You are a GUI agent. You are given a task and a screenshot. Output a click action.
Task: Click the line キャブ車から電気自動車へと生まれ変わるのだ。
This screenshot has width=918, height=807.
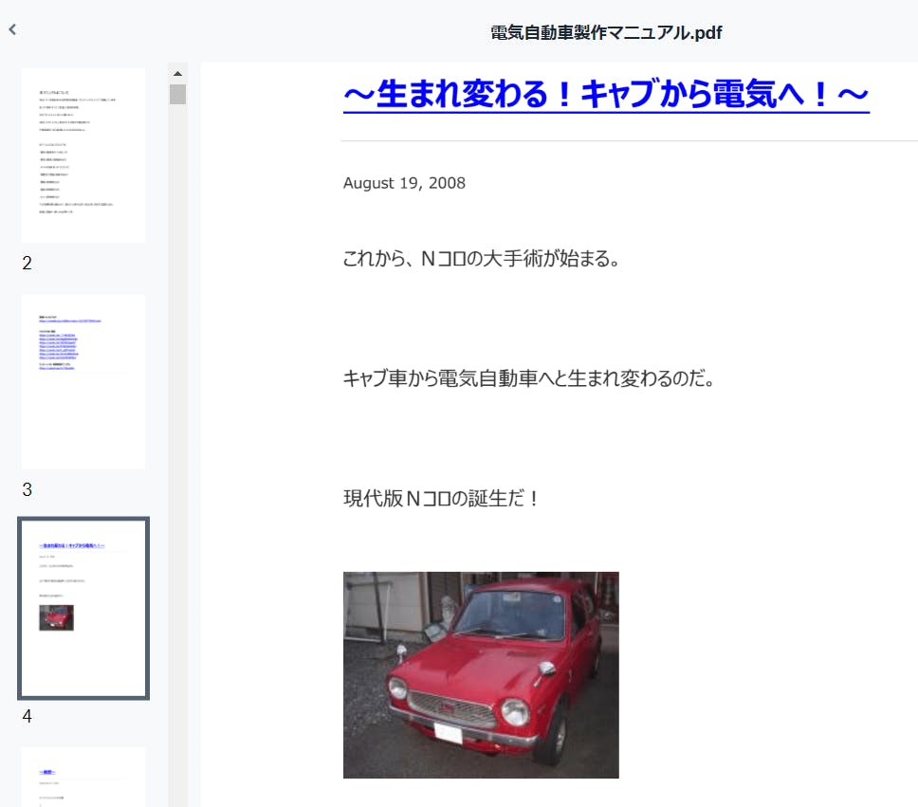(528, 378)
